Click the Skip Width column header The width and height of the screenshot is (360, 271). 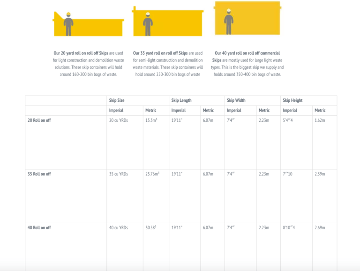pos(236,100)
